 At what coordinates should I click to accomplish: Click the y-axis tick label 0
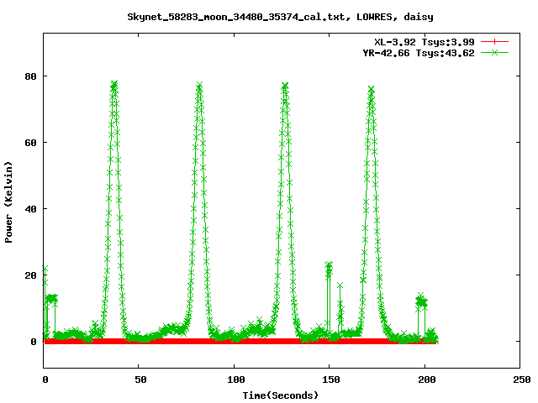click(34, 342)
